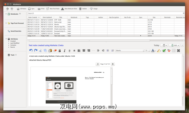189x113 pixels.
Task: Click the Sync toolbar icon
Action: 30,9
